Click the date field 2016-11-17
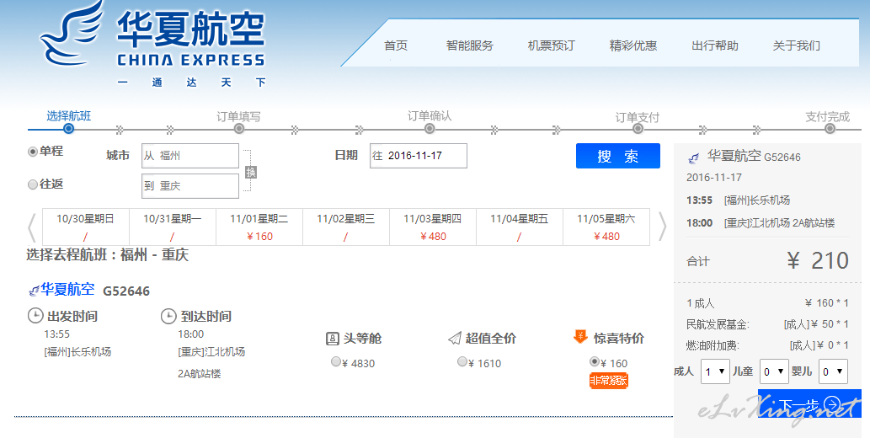Screen dimensions: 870x438 click(x=419, y=156)
